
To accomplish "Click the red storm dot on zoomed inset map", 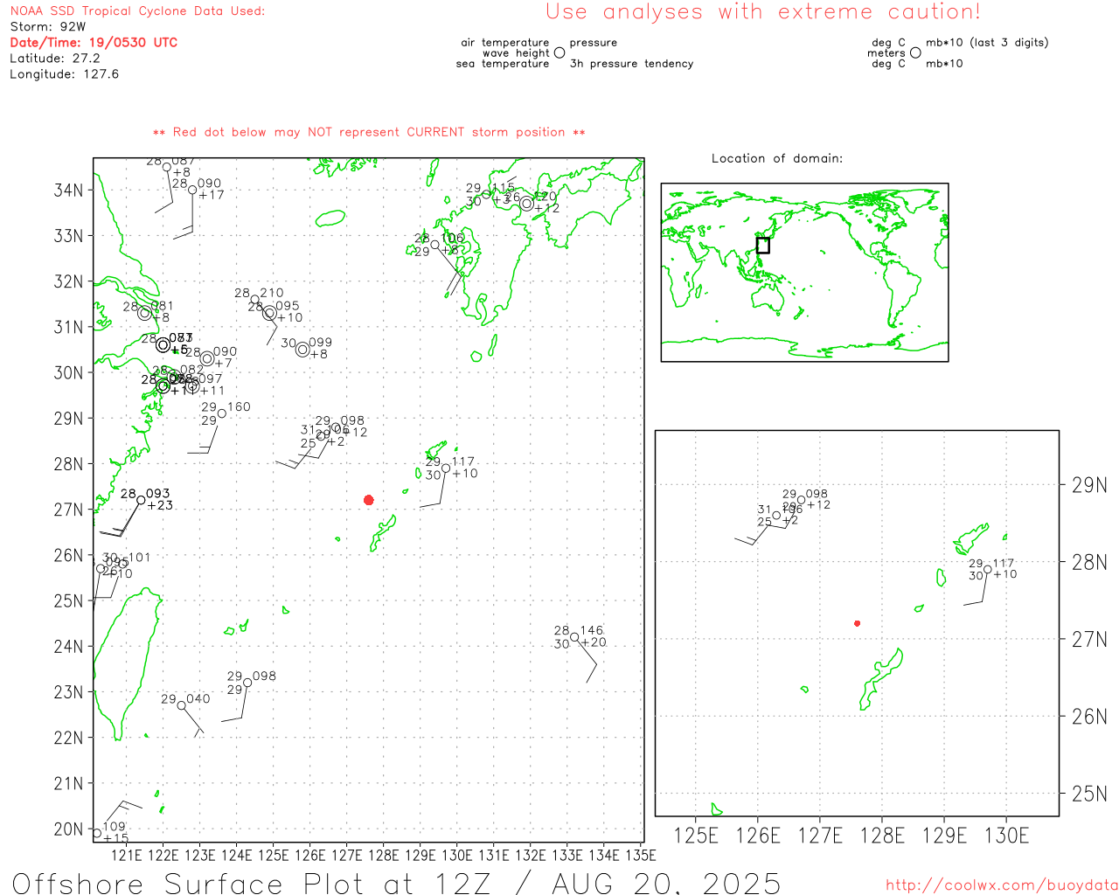I will point(858,623).
